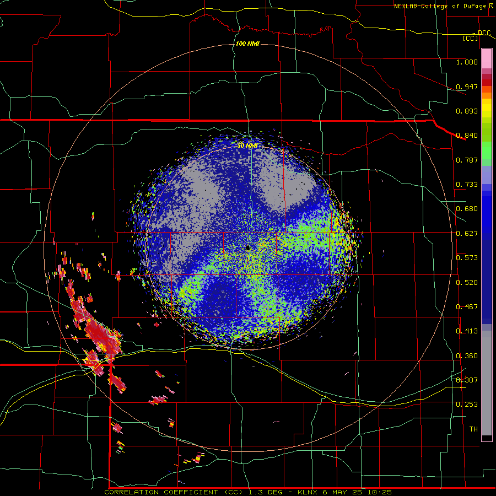Click the 0.733 scale value

coord(467,185)
